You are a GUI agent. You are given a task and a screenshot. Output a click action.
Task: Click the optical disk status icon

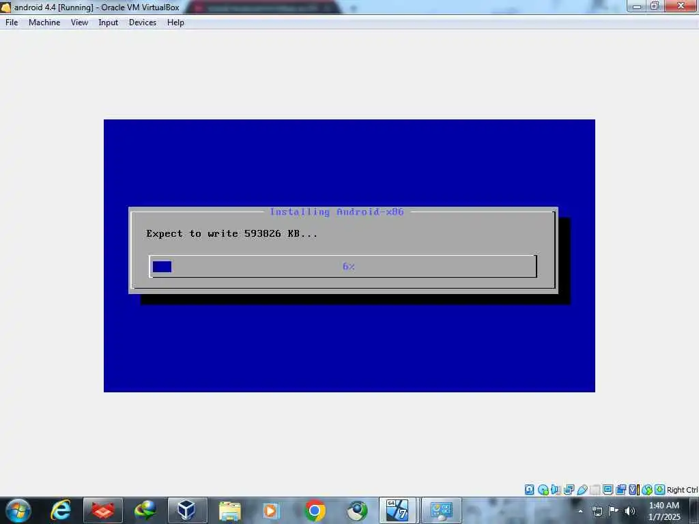tap(543, 490)
